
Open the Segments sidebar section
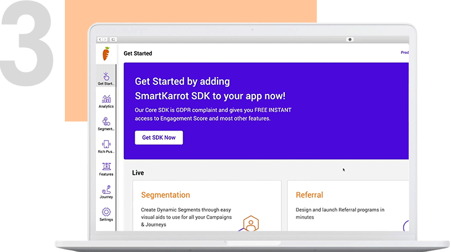click(x=106, y=124)
